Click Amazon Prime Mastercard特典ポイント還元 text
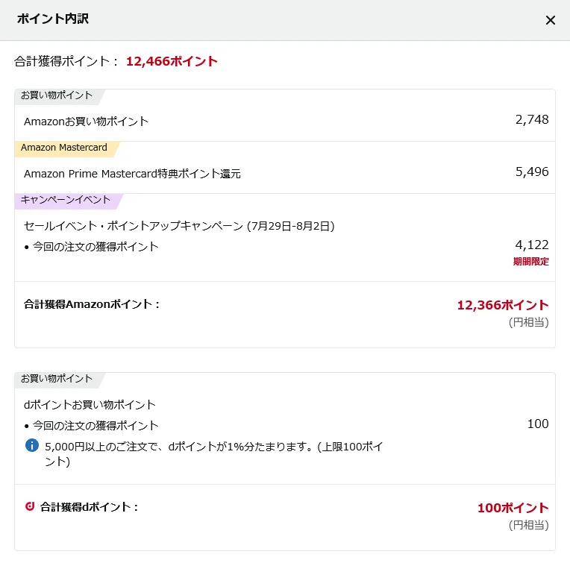This screenshot has width=570, height=563. [x=132, y=174]
